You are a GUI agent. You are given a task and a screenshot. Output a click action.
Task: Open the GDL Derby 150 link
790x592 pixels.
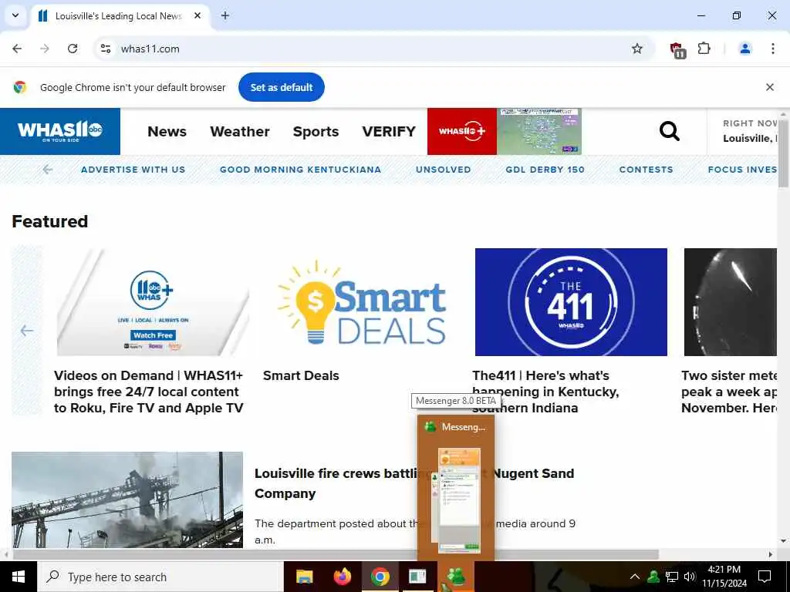coord(545,170)
